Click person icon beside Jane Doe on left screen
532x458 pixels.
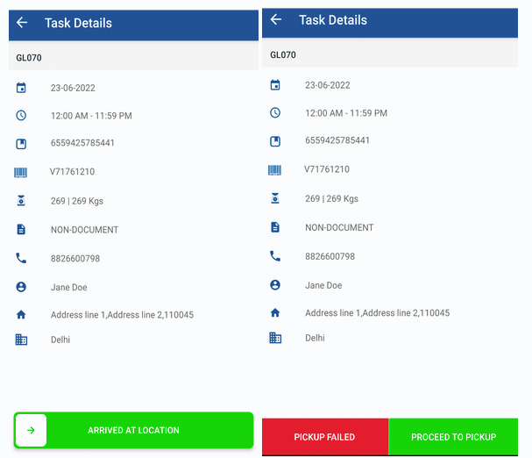coord(21,287)
